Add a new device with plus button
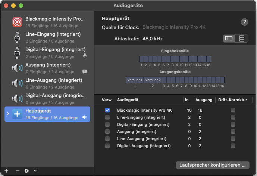The image size is (257, 176). point(6,171)
